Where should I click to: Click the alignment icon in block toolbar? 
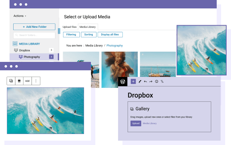pyautogui.click(x=19, y=81)
